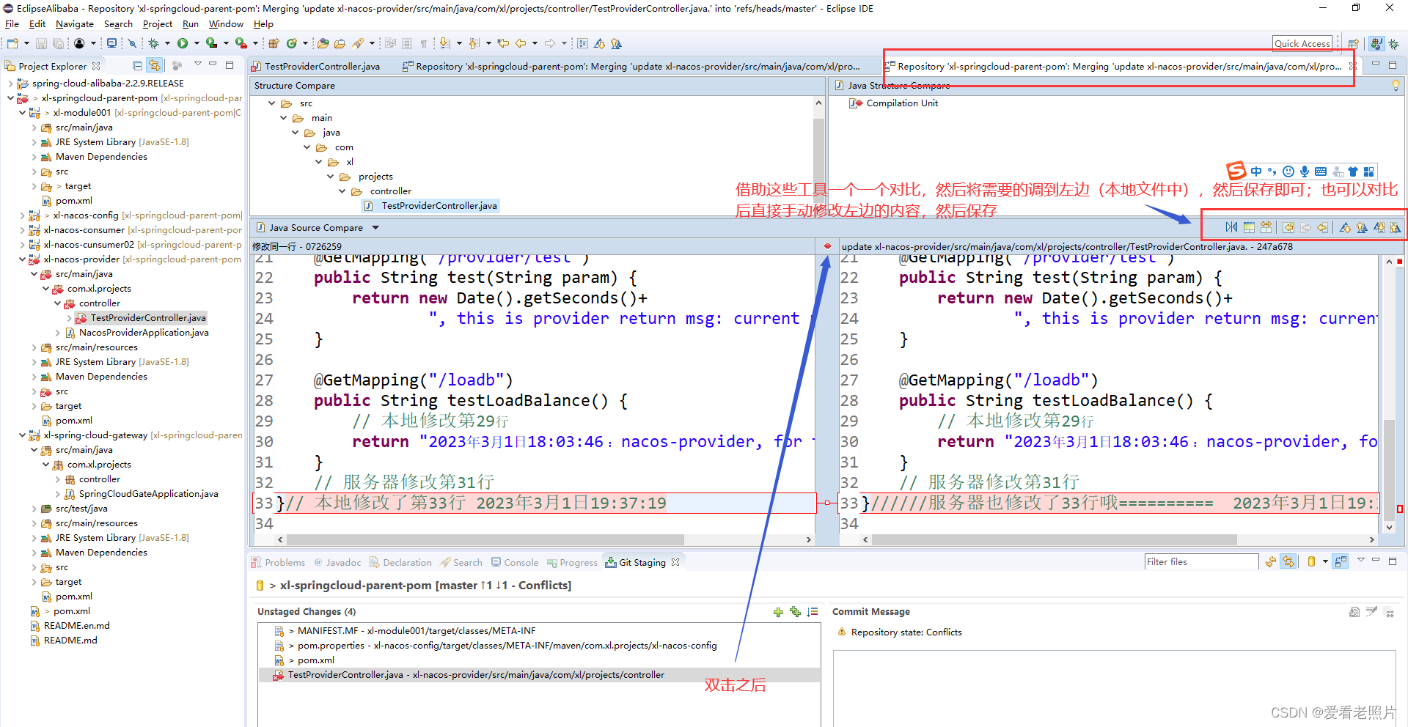This screenshot has width=1408, height=727.
Task: Click the Sogou microphone voice input icon
Action: [1305, 171]
